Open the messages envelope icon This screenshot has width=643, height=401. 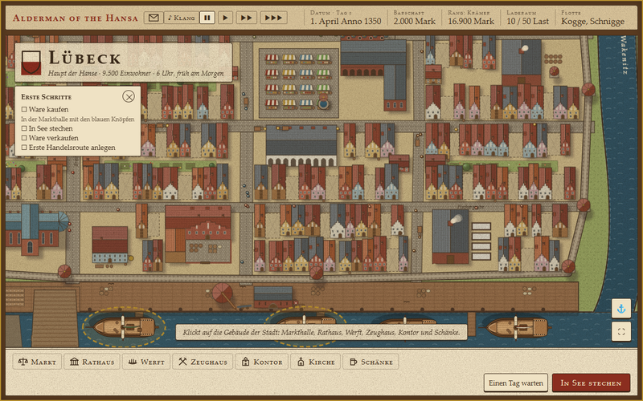154,18
